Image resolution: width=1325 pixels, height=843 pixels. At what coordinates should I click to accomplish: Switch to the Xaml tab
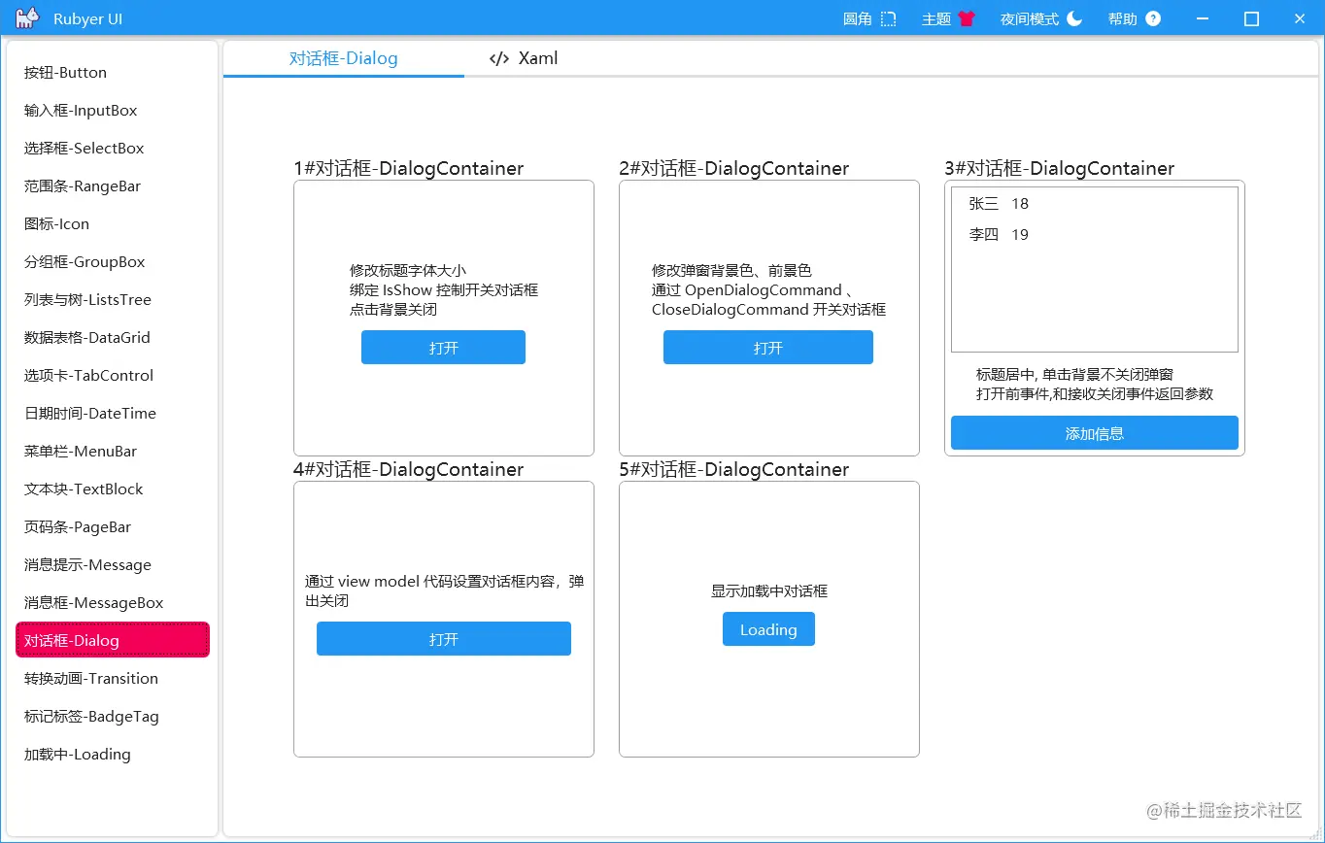538,58
